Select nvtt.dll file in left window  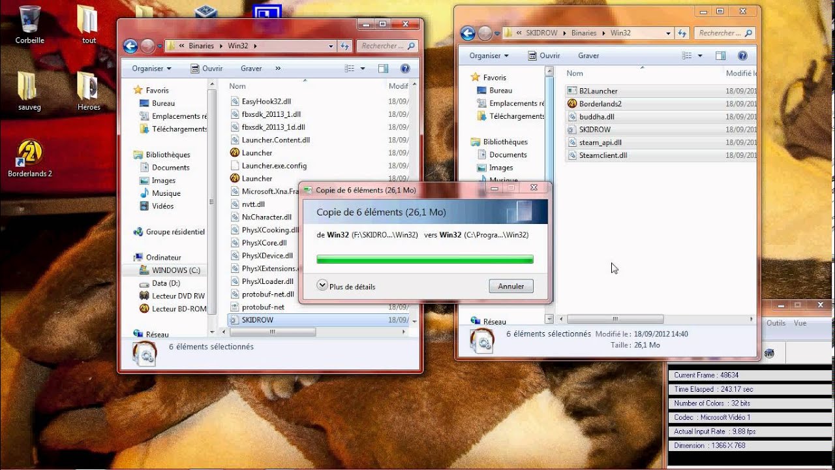[x=253, y=204]
